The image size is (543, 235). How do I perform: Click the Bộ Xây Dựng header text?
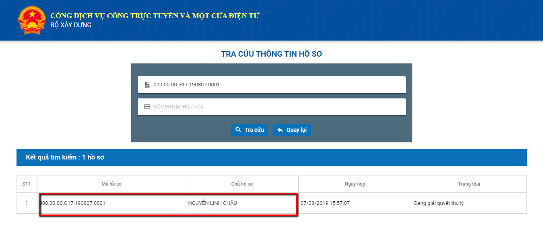click(x=71, y=25)
